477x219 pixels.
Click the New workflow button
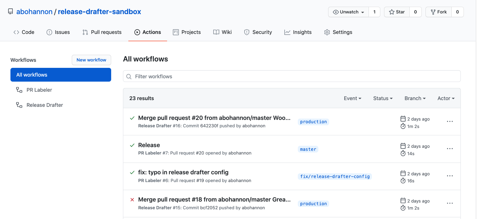click(x=91, y=60)
